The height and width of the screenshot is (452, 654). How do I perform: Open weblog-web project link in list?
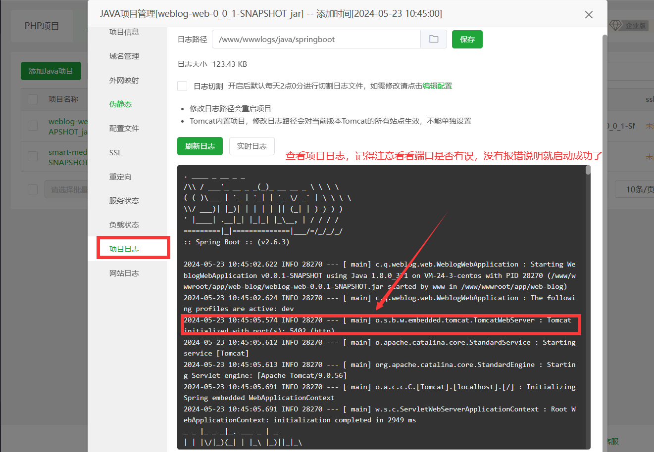[x=68, y=126]
